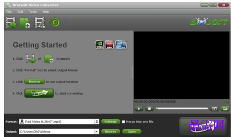Click Browse button in Getting Started step 3
Image resolution: width=231 pixels, height=137 pixels.
(34, 82)
